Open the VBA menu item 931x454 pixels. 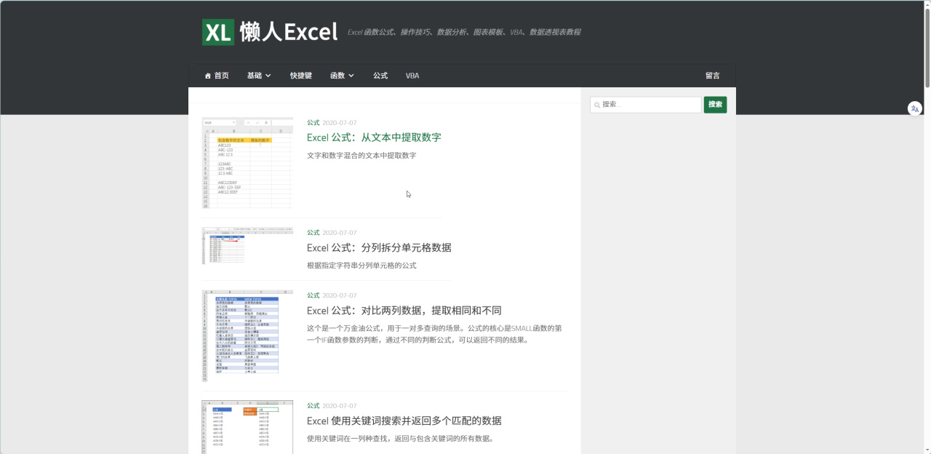click(x=412, y=76)
